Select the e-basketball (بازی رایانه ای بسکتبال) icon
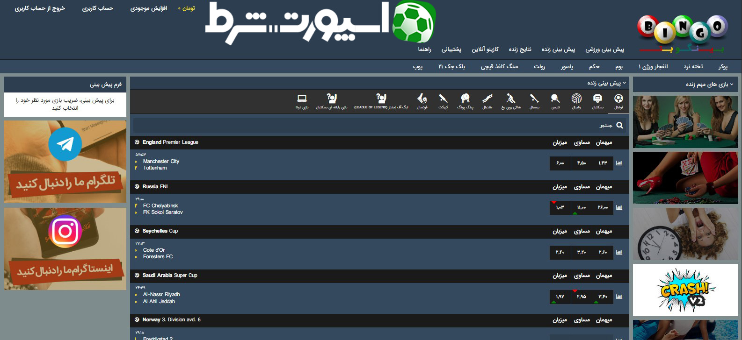The height and width of the screenshot is (340, 742). (332, 101)
